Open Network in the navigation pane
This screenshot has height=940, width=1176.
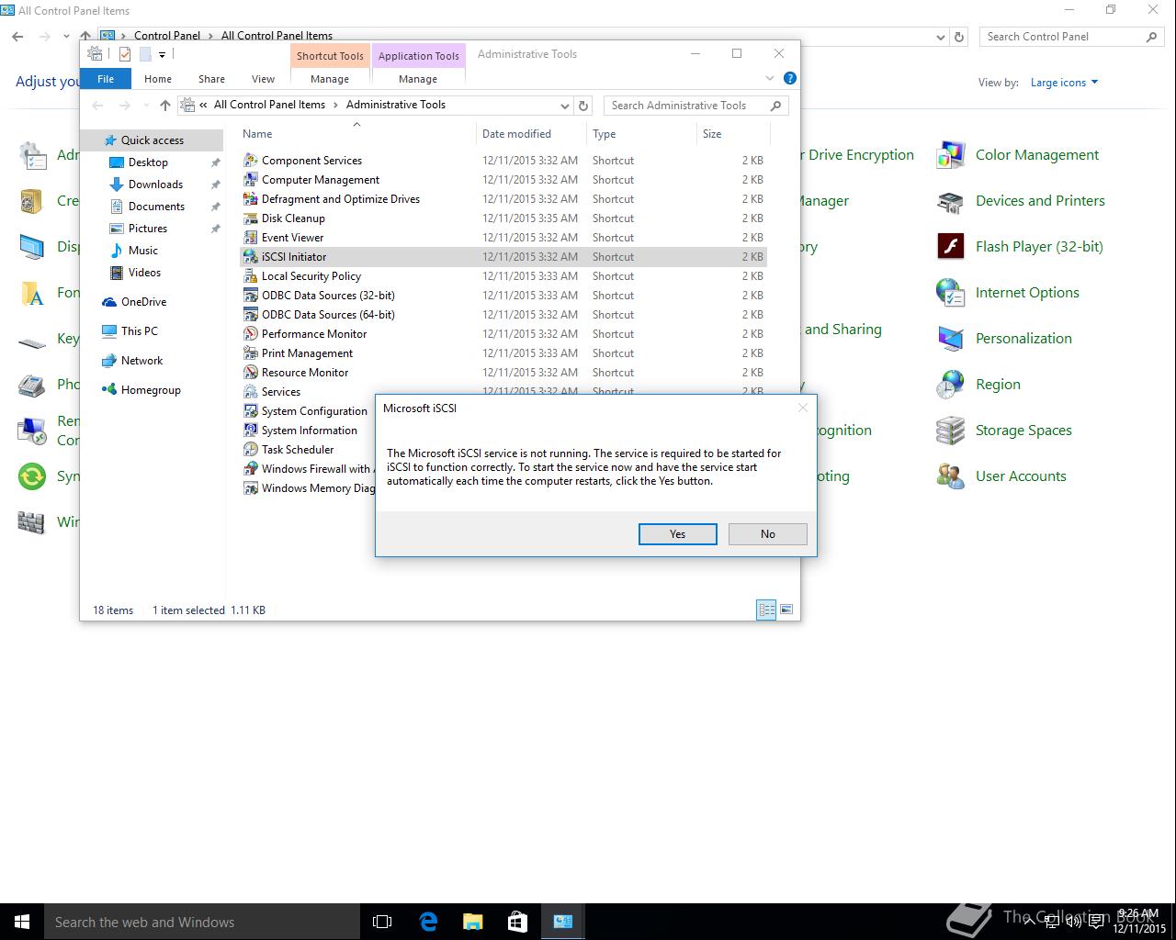141,361
